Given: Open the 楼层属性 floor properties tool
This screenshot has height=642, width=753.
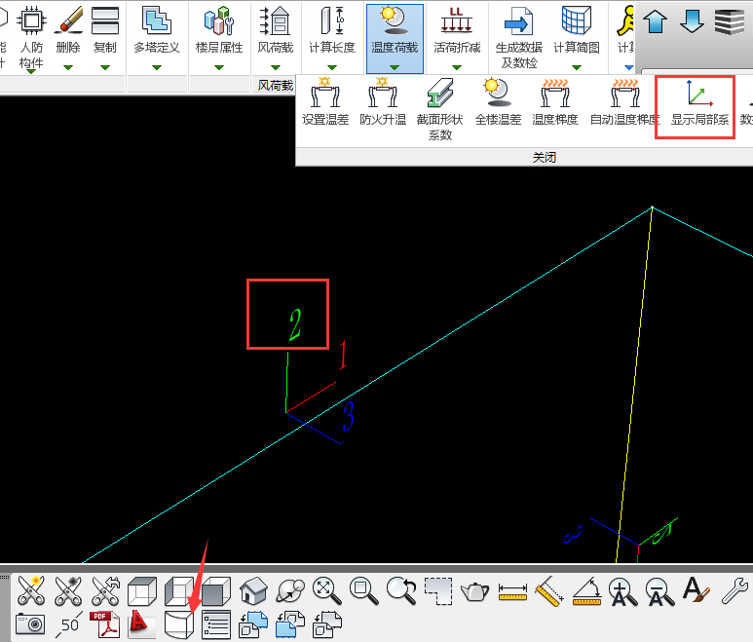Looking at the screenshot, I should pos(219,31).
